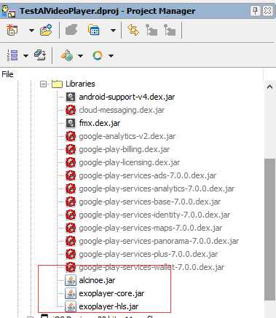Open the dropdown beside the ring icon

pos(111,56)
